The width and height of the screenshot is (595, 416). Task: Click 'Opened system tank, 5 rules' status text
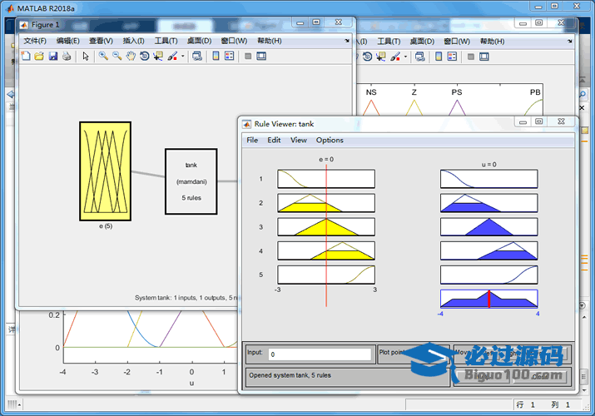click(290, 375)
